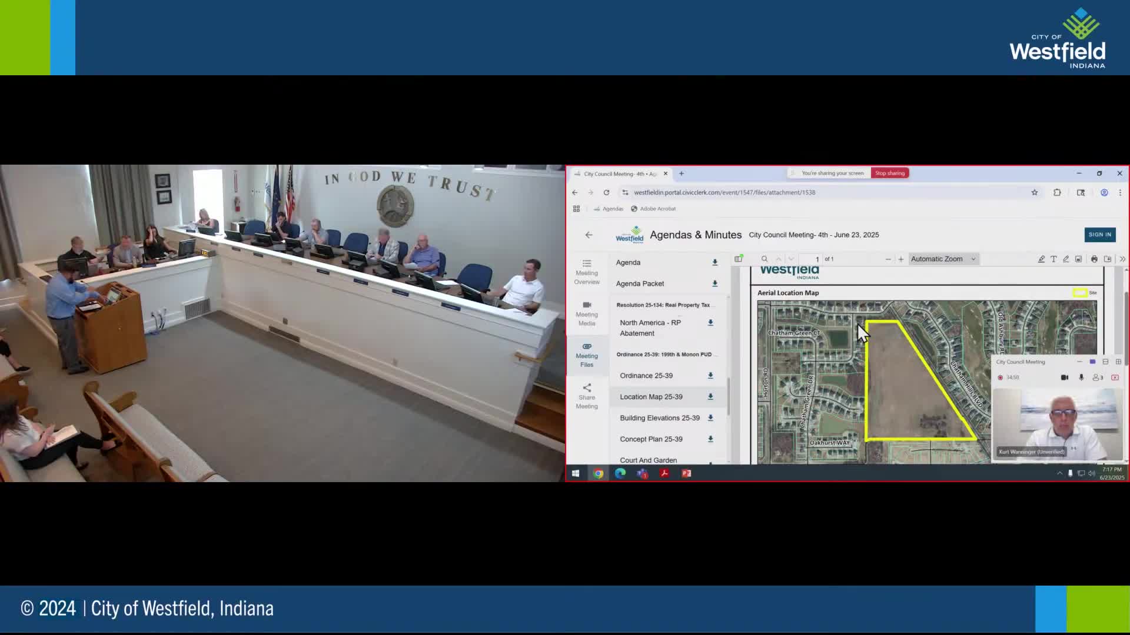Mute microphone in City Council Meeting window
Screen dimensions: 1130x635
coord(1081,377)
